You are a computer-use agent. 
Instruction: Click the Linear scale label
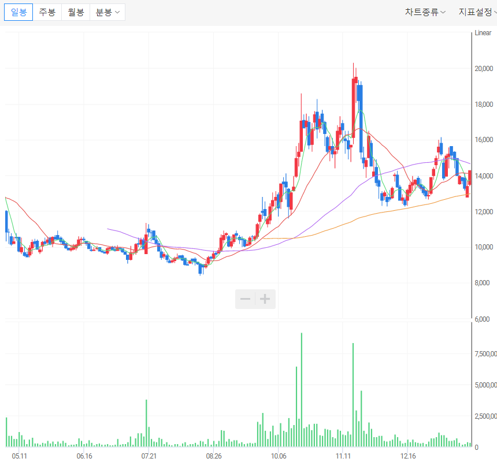pos(483,32)
